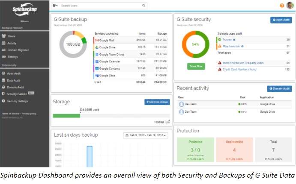The height and width of the screenshot is (184, 296).
Task: Select the Google Mail row label
Action: pos(107,40)
